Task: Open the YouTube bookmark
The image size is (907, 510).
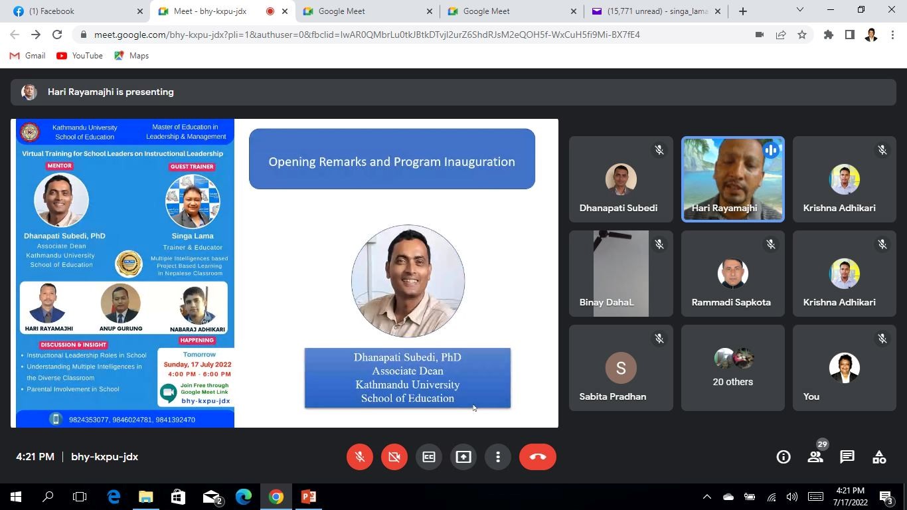Action: coord(80,56)
